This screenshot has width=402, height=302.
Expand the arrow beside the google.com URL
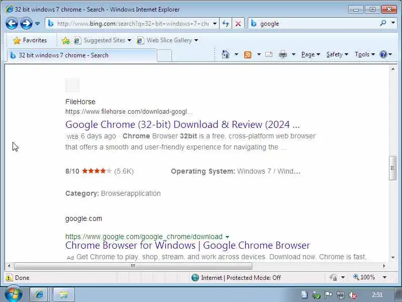(227, 237)
